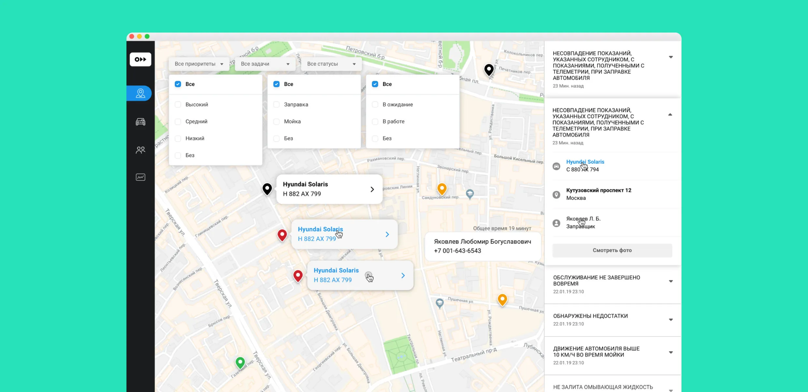The image size is (808, 392).
Task: Click the black map pin near Печатников пер.
Action: tap(489, 70)
